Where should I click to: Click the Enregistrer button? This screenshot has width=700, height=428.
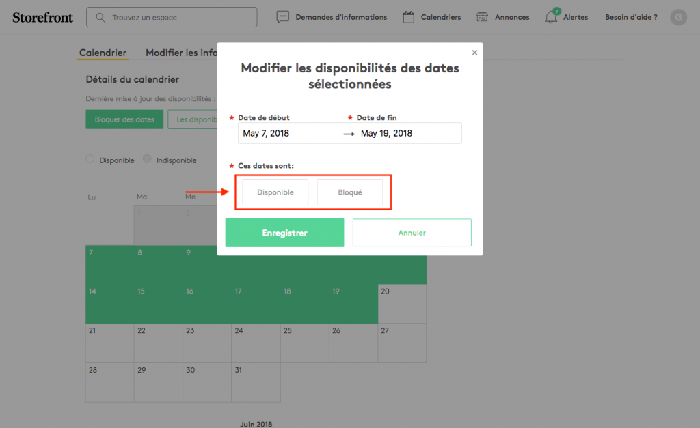(284, 233)
